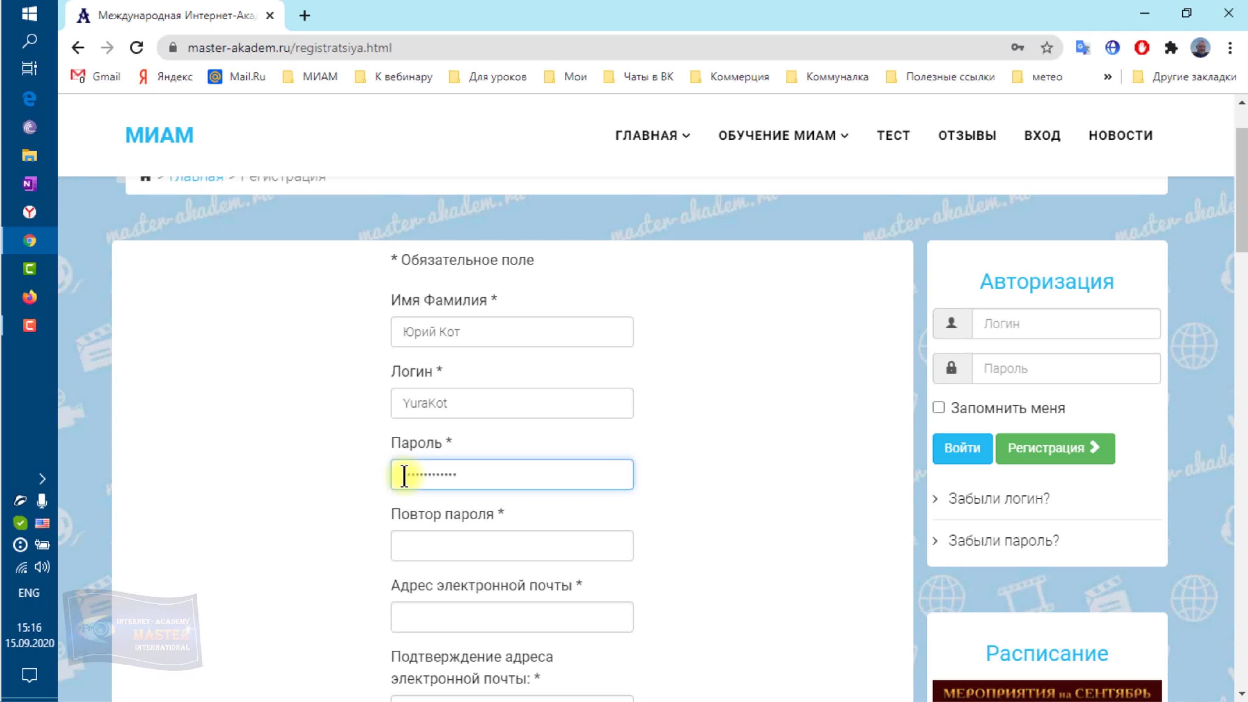
Task: Click the saved password key icon
Action: (1017, 48)
